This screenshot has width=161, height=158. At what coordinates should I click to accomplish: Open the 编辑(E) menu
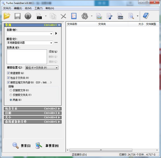(18, 8)
